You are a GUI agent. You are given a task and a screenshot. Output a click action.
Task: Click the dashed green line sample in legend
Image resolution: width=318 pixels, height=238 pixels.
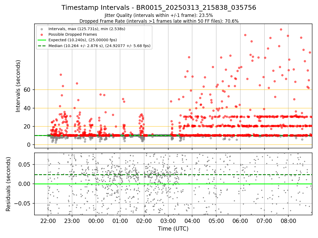42,46
